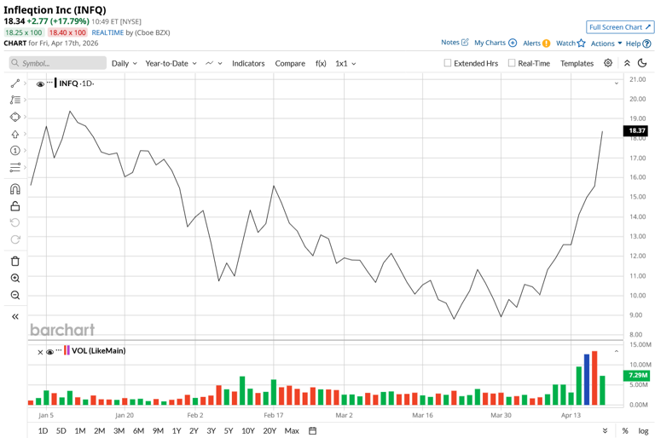Image resolution: width=655 pixels, height=438 pixels.
Task: Open VOL color bars setting
Action: click(67, 350)
